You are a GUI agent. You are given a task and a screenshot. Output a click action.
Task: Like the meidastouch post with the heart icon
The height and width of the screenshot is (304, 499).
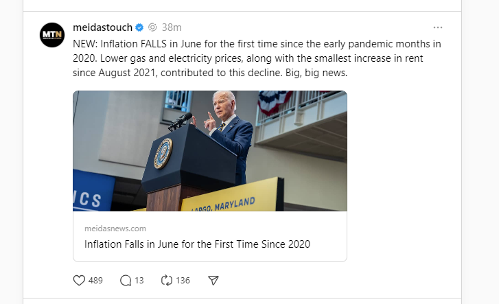pyautogui.click(x=79, y=280)
